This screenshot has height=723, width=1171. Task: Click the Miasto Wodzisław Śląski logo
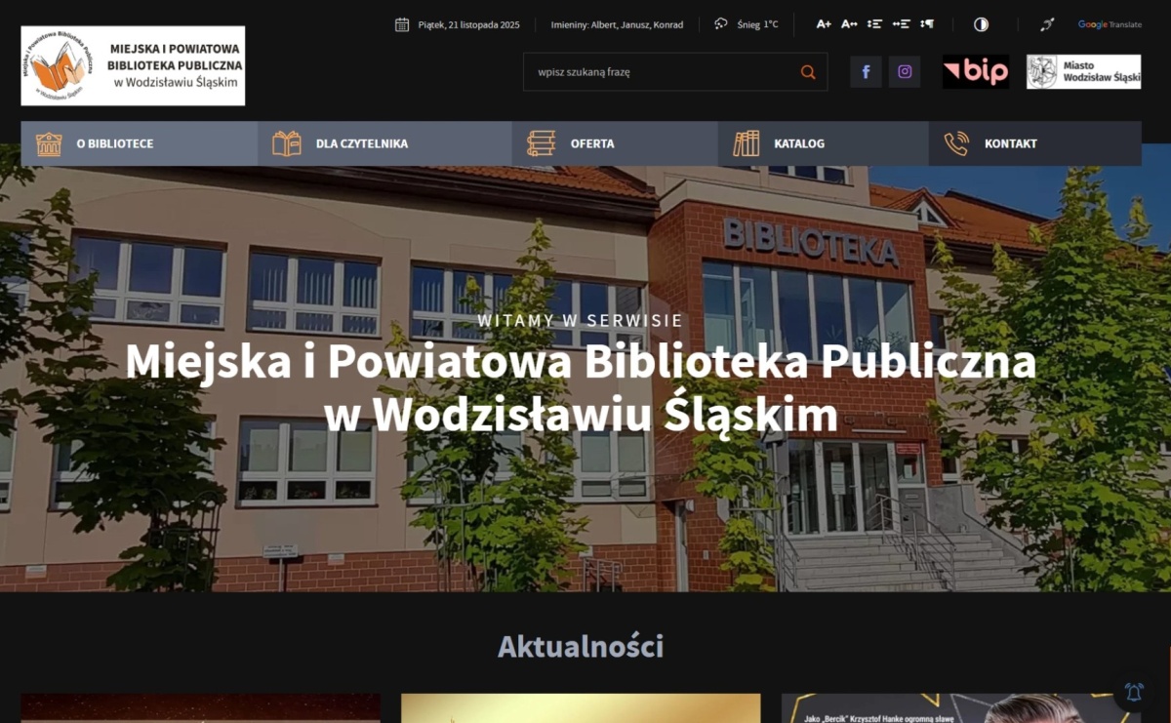pos(1083,71)
